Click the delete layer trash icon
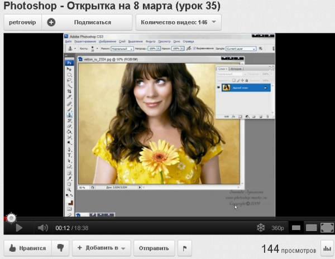 coord(267,116)
